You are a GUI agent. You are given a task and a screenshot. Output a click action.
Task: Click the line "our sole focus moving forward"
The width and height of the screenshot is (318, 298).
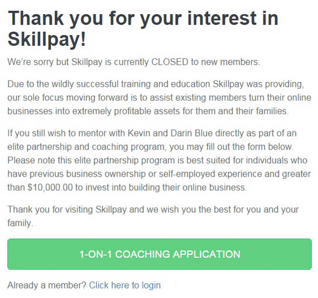point(159,97)
